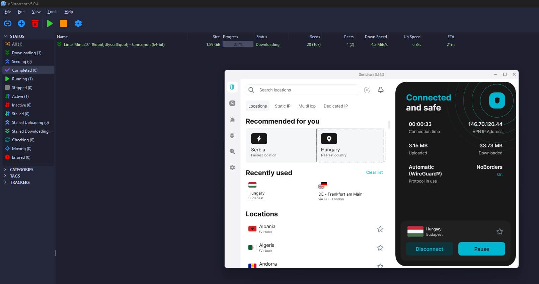Screen dimensions: 539x284
Task: Open qBittorrent options gear icon
Action: (78, 23)
